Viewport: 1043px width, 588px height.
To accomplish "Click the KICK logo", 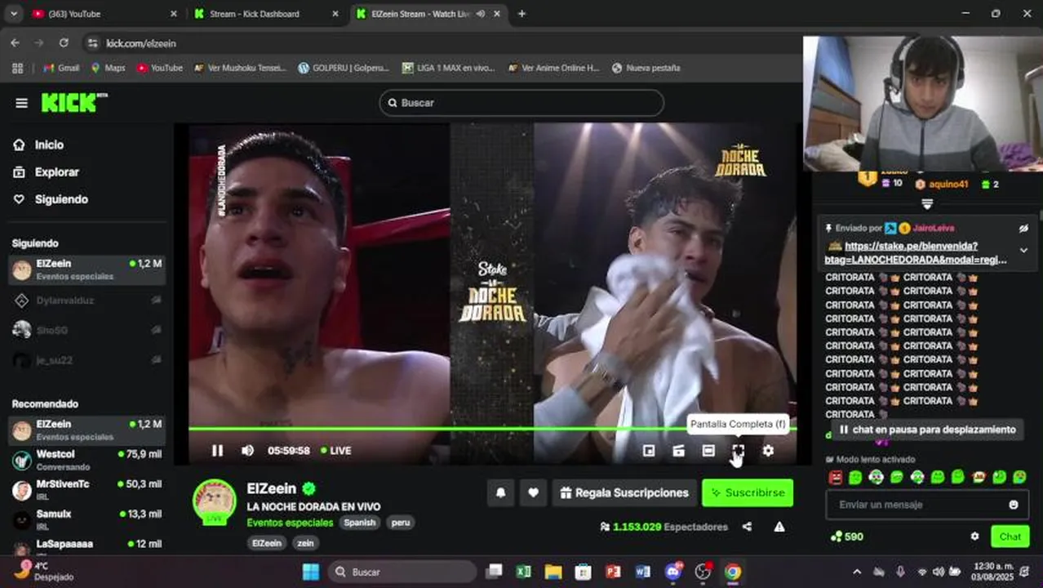I will click(73, 102).
